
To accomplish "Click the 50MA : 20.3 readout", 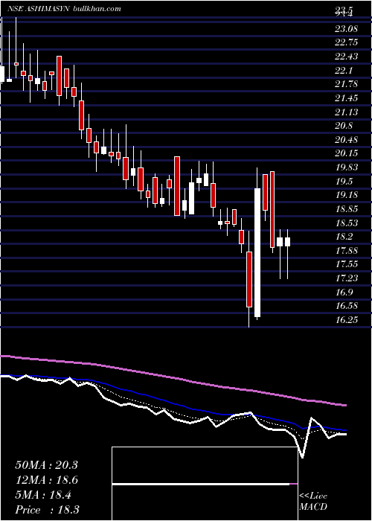I will coord(46,465).
